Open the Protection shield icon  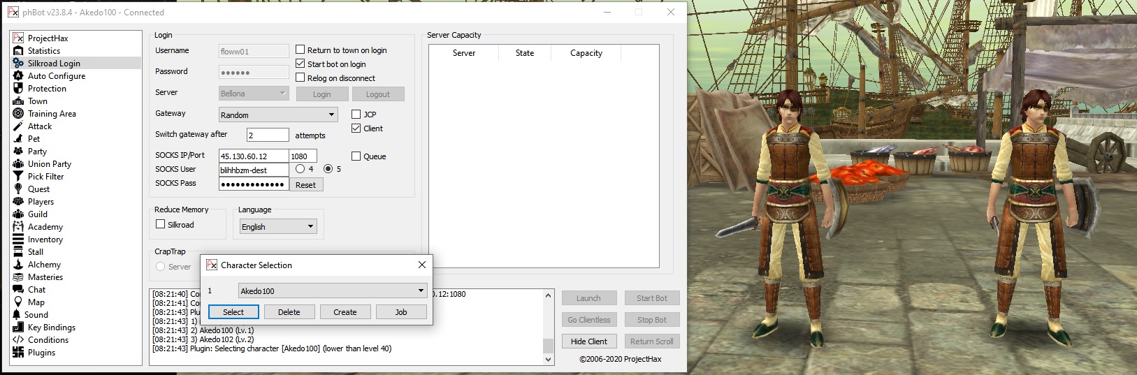pyautogui.click(x=18, y=89)
